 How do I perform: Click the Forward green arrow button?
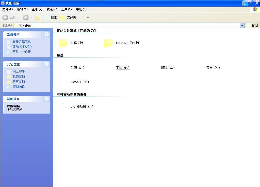click(26, 17)
